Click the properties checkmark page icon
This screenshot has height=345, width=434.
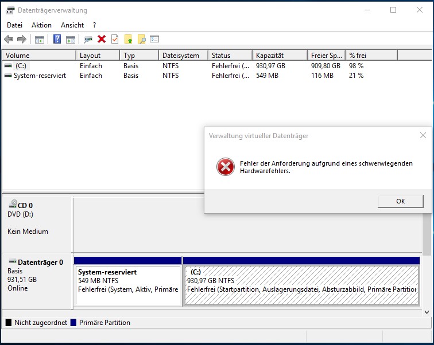(x=115, y=39)
